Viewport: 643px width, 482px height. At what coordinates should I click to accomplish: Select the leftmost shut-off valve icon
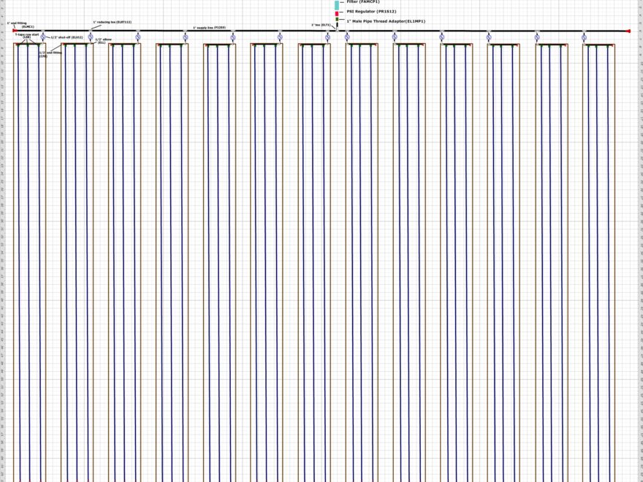(43, 37)
